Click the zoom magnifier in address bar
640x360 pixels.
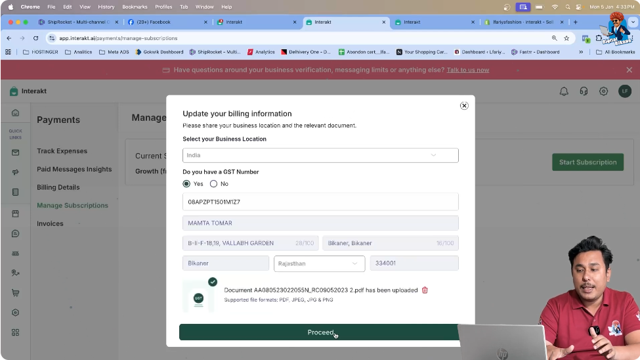tap(554, 38)
